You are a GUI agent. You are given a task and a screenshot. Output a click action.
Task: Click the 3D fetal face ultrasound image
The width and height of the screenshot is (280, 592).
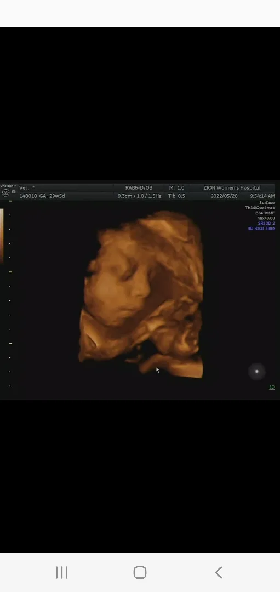tap(141, 294)
